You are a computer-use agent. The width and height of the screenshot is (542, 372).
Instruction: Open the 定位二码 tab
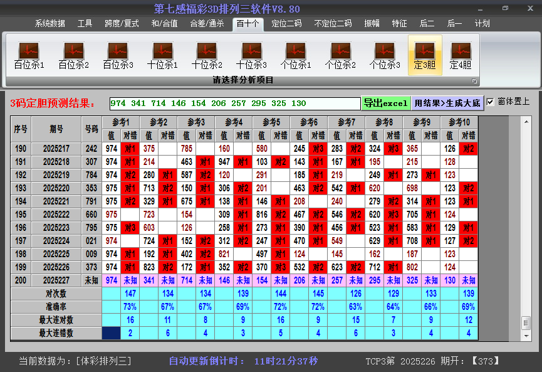[286, 24]
